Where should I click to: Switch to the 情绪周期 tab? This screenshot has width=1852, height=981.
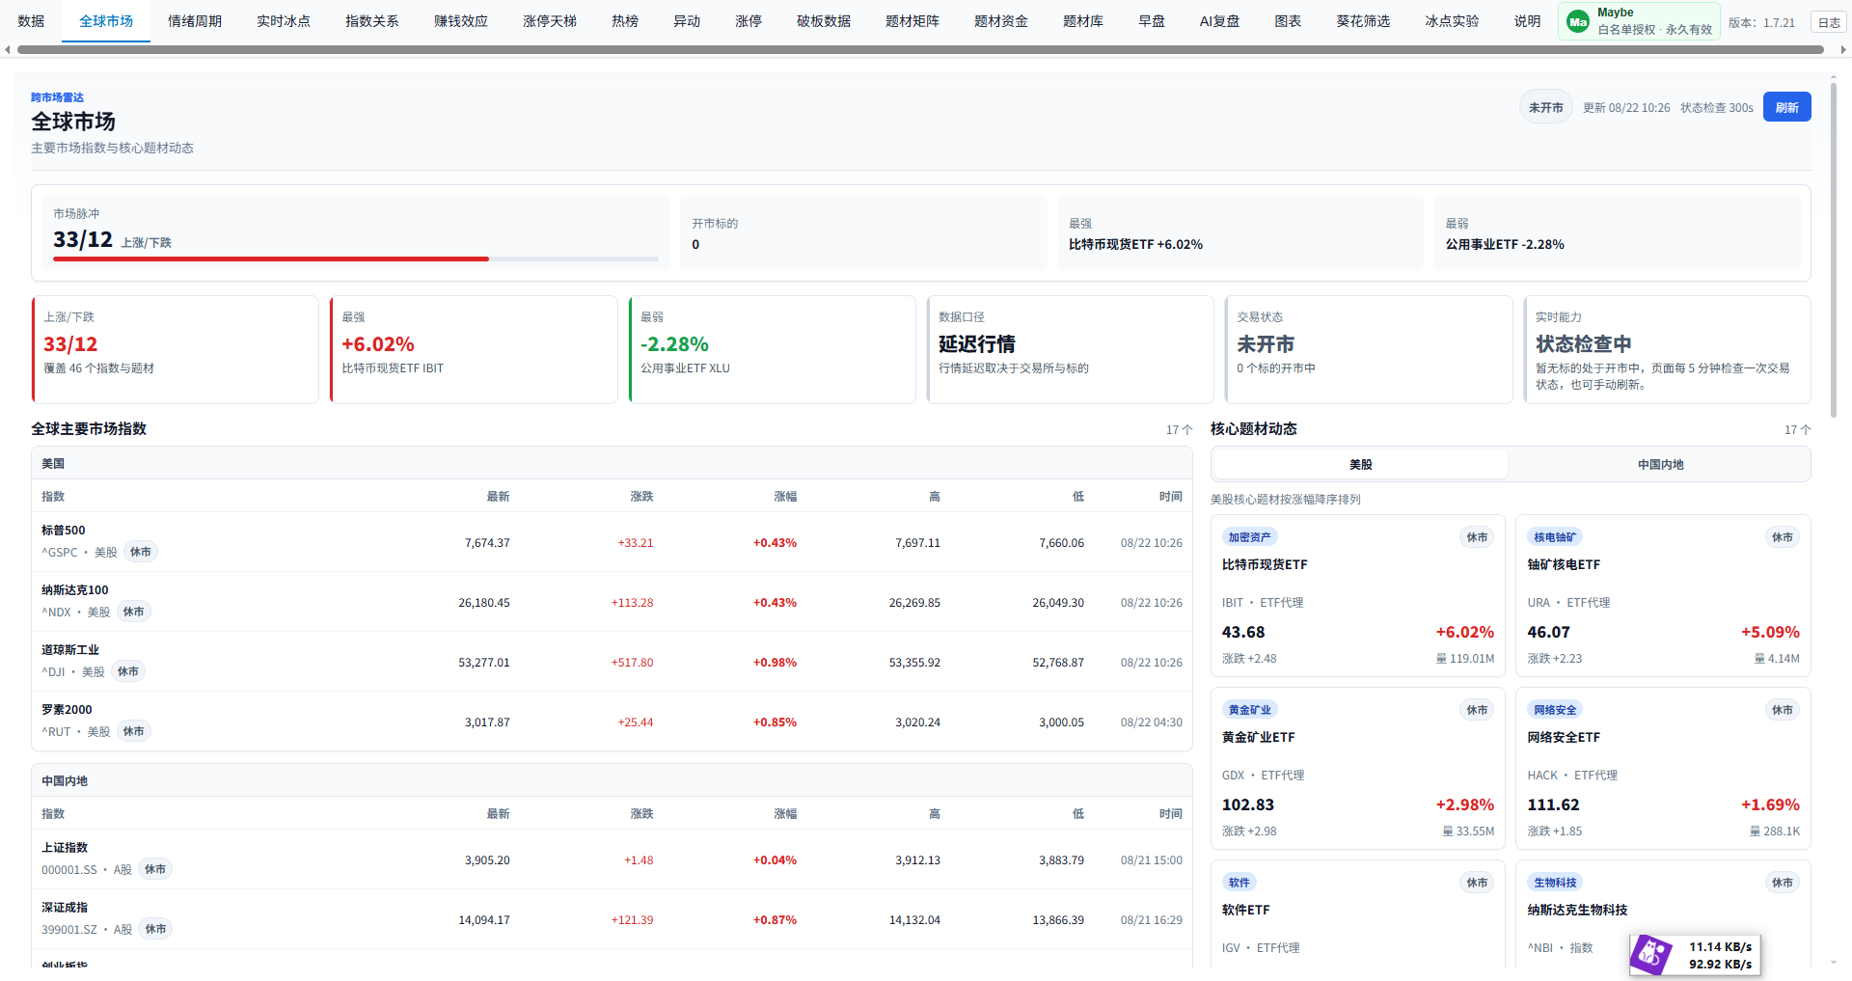195,21
